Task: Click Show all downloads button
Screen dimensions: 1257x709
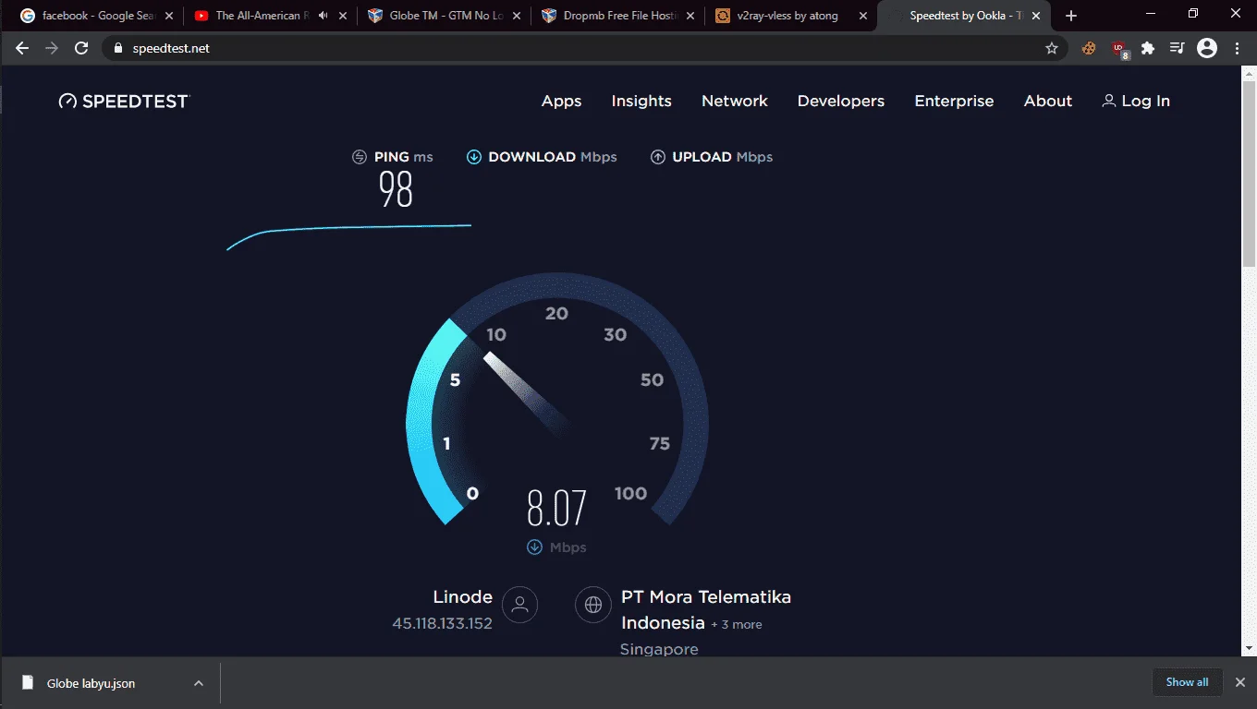Action: [1187, 682]
